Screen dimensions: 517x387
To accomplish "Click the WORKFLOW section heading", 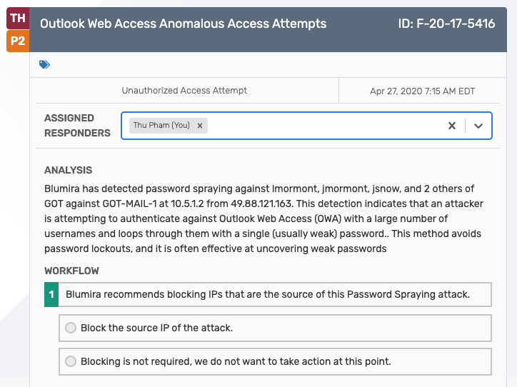I will pos(71,271).
